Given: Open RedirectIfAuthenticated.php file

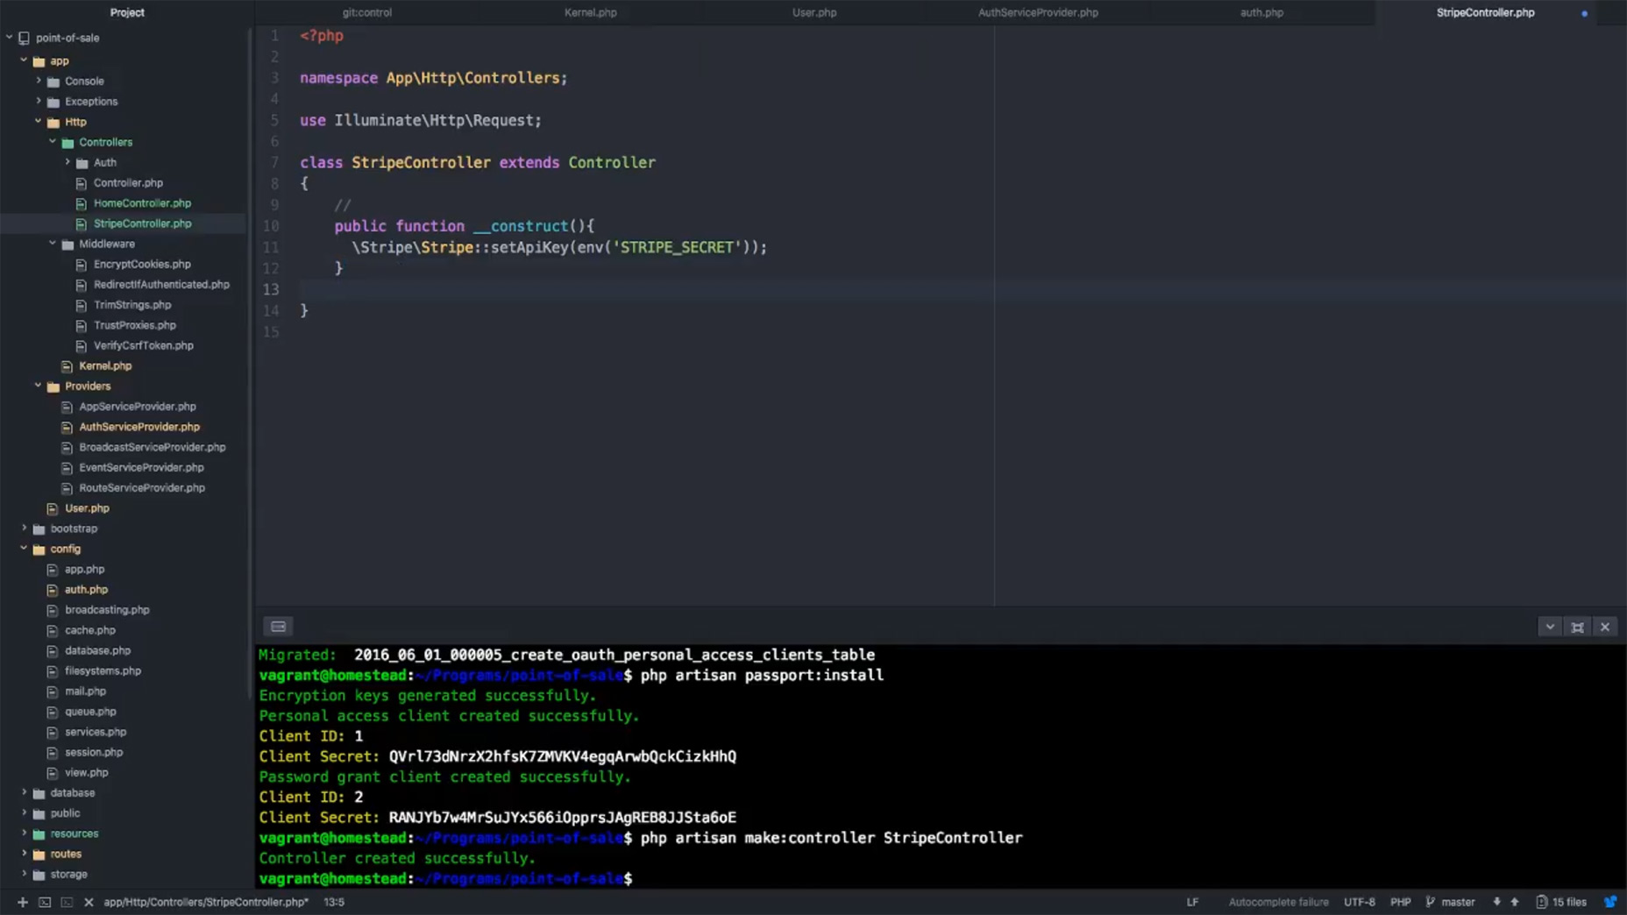Looking at the screenshot, I should tap(161, 284).
